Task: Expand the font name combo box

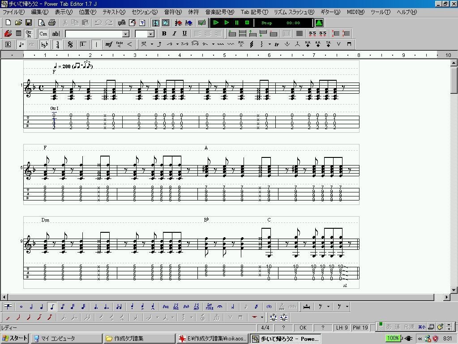Action: [x=126, y=34]
